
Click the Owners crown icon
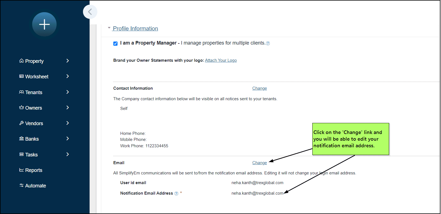(21, 108)
